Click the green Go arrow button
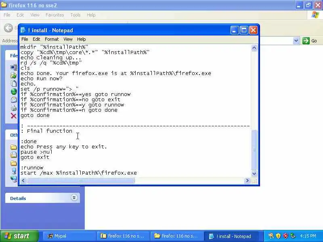 306,41
